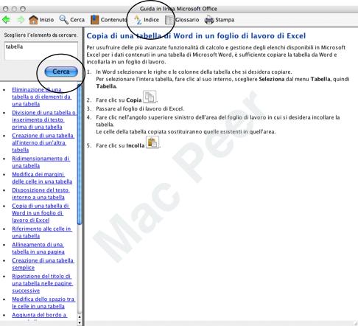Screen dimensions: 358x326
Task: Click the search field containing tabella
Action: (x=41, y=51)
